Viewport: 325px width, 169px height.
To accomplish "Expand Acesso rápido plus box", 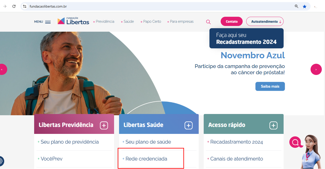I will coord(273,125).
